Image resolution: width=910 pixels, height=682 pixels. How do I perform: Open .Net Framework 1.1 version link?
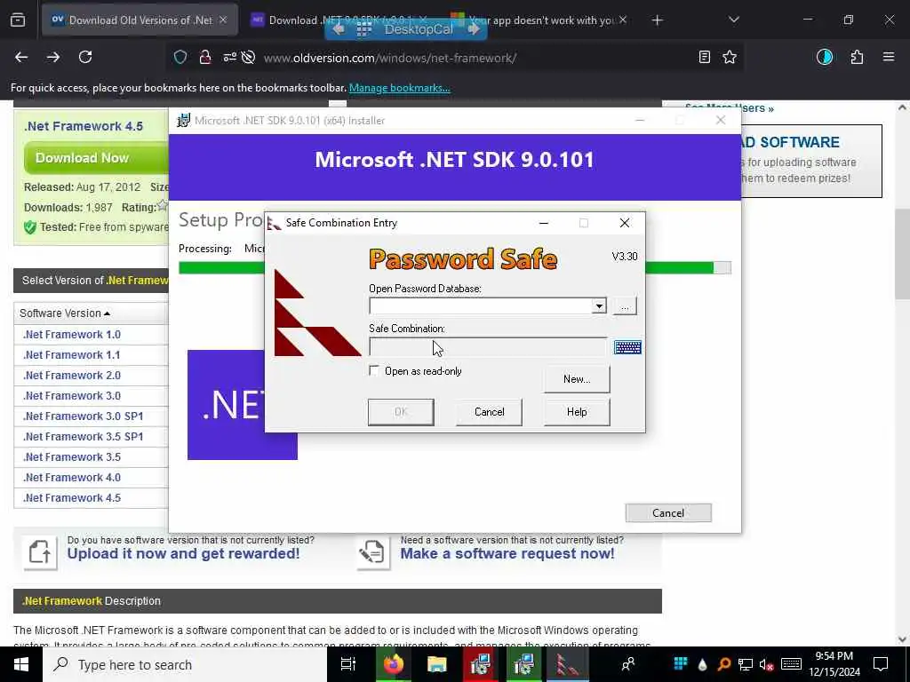[x=72, y=355]
